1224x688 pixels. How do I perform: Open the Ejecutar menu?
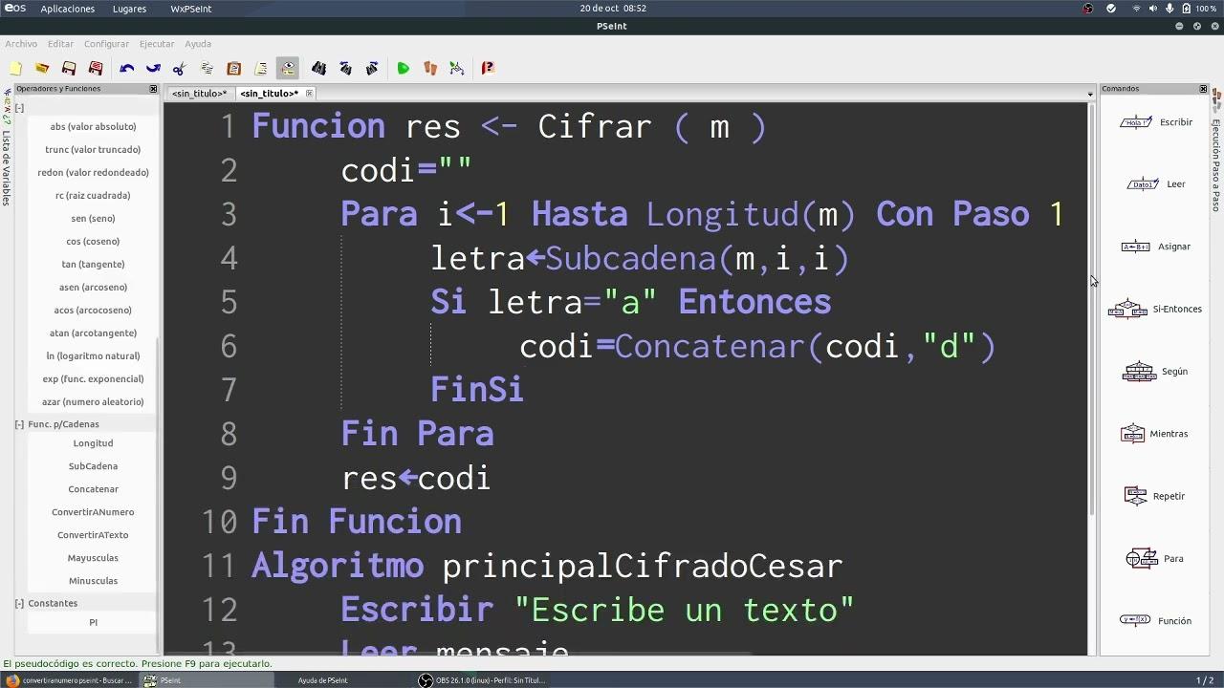point(156,43)
